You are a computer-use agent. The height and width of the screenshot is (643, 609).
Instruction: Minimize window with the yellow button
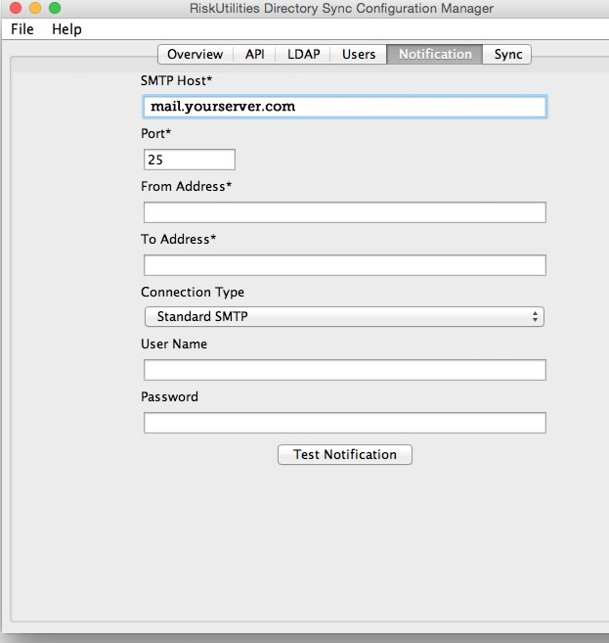point(35,8)
